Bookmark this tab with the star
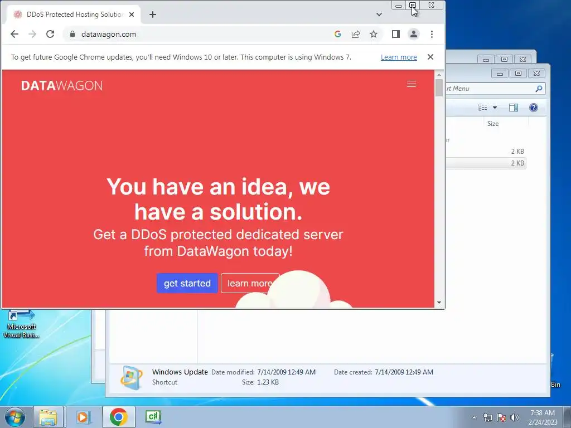 coord(373,34)
